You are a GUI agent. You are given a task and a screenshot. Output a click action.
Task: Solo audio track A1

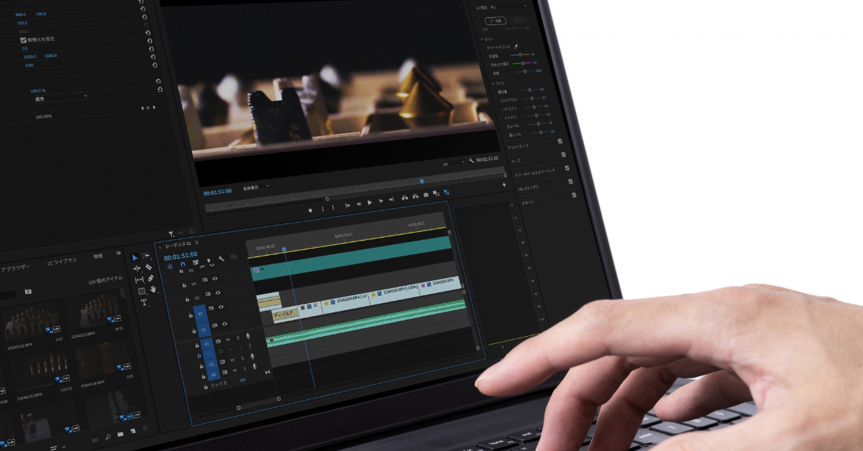[x=238, y=338]
